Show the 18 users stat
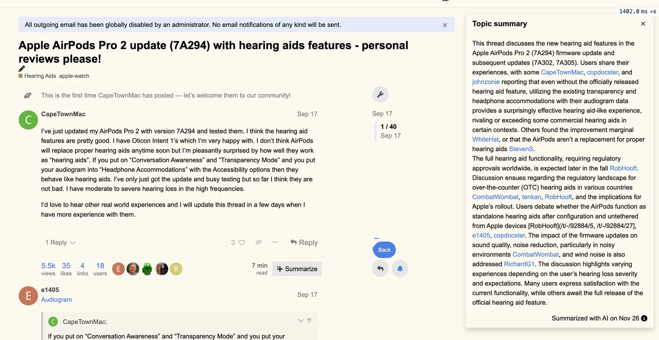This screenshot has width=659, height=340. coord(100,269)
